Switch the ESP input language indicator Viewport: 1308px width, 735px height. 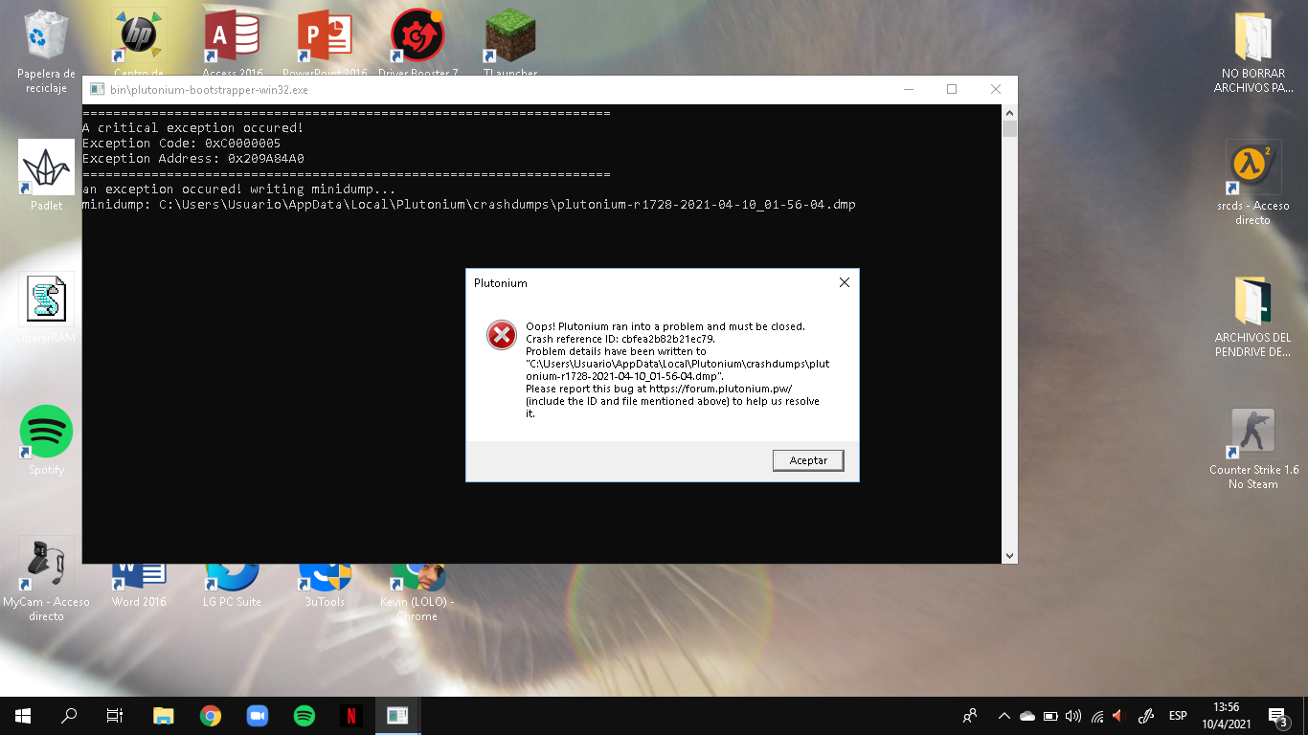click(1178, 716)
